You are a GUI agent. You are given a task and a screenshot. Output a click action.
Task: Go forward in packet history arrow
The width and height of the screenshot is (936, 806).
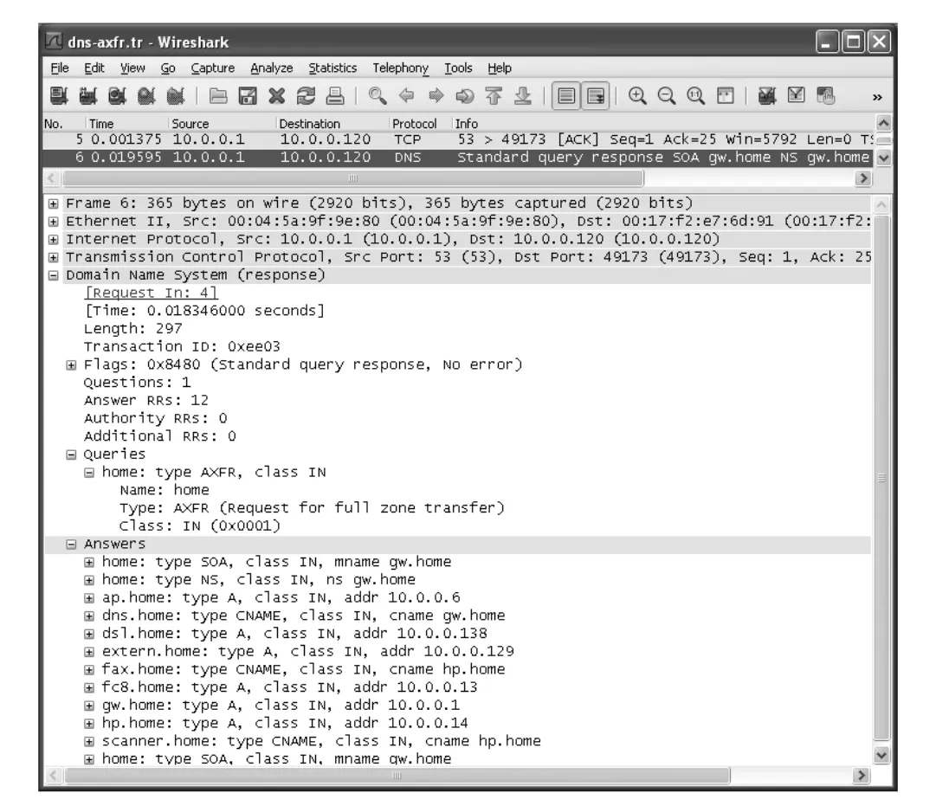[x=436, y=95]
